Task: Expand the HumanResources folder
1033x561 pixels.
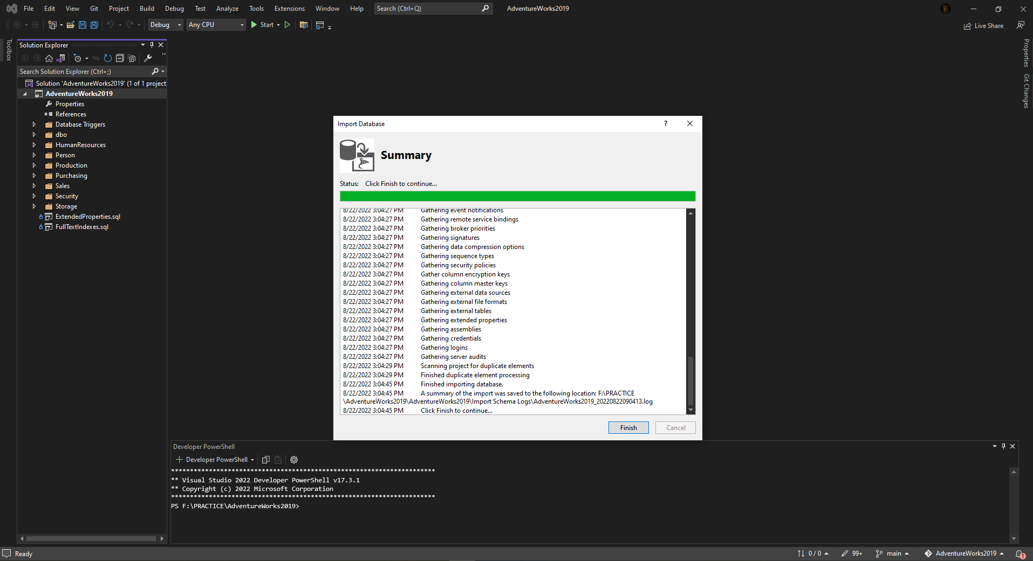Action: (x=34, y=144)
